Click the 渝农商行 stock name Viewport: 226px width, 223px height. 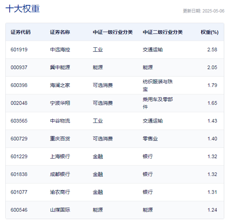click(60, 192)
